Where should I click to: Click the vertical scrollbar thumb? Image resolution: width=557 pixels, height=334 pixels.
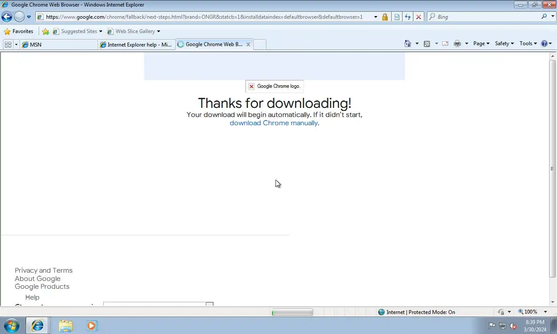(x=553, y=169)
